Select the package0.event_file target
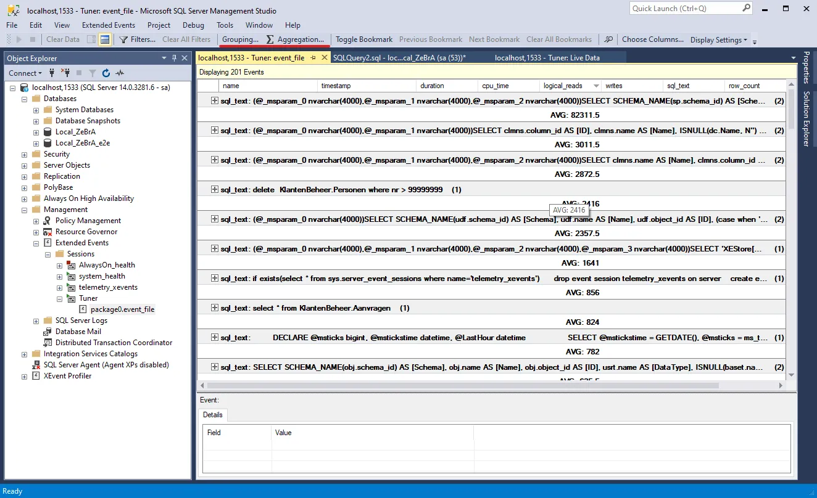817x498 pixels. 122,309
